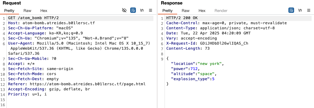The height and width of the screenshot is (108, 314).
Task: Select the Pretty tab in Request
Action: (9, 11)
